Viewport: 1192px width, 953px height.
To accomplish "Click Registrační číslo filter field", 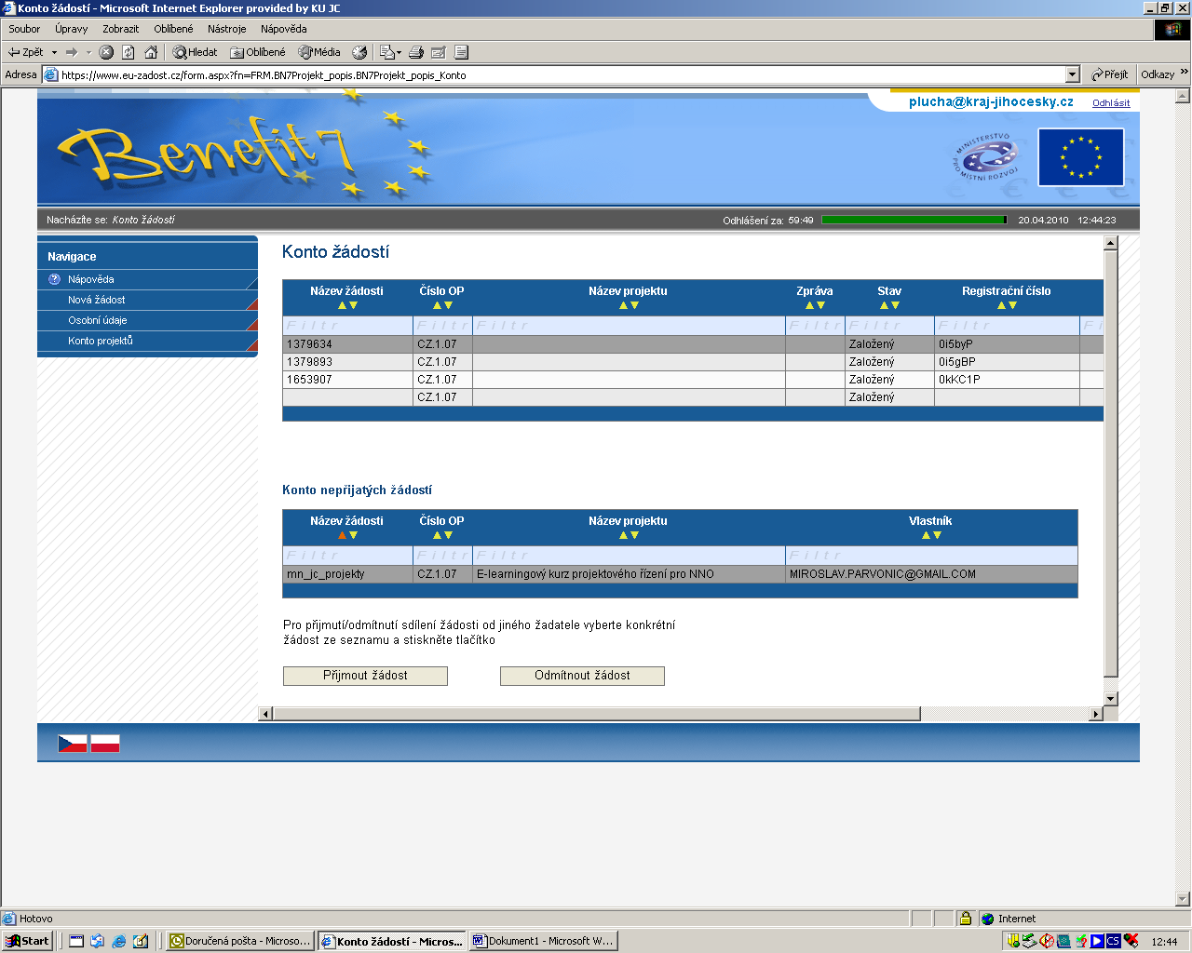I will click(x=1007, y=326).
